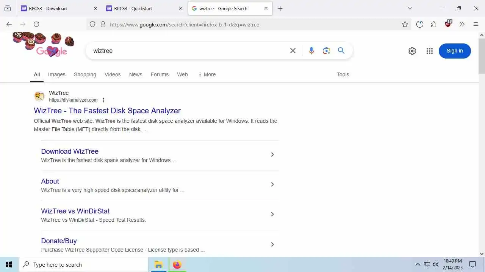This screenshot has width=485, height=272.
Task: Expand About sitelink chevron
Action: click(272, 184)
